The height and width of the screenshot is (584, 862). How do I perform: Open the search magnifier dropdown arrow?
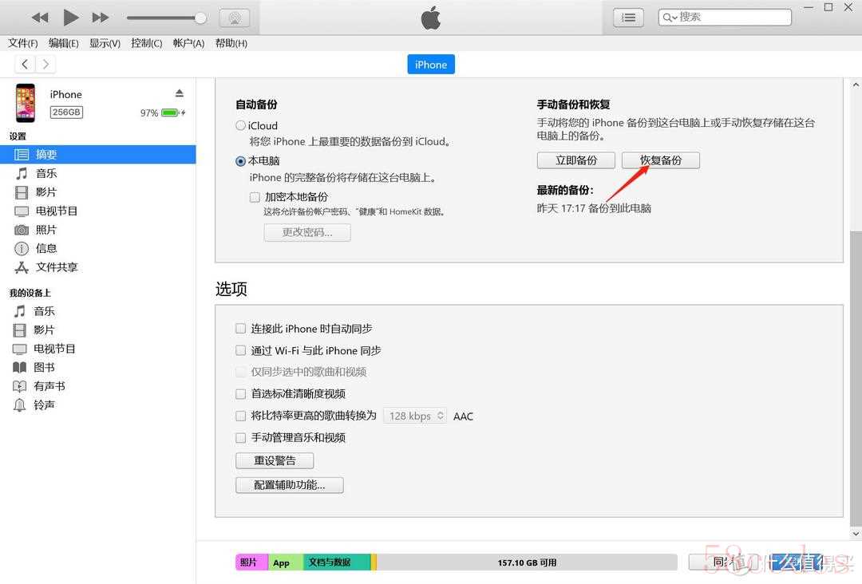click(x=670, y=18)
